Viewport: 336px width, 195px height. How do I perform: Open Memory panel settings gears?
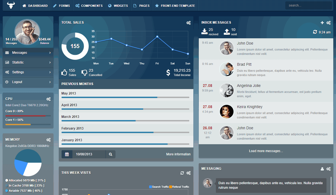(x=49, y=140)
